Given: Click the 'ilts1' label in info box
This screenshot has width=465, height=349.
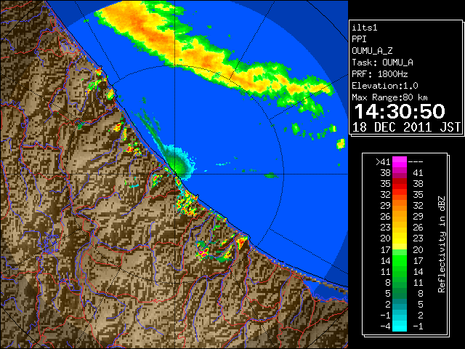Looking at the screenshot, I should point(365,28).
